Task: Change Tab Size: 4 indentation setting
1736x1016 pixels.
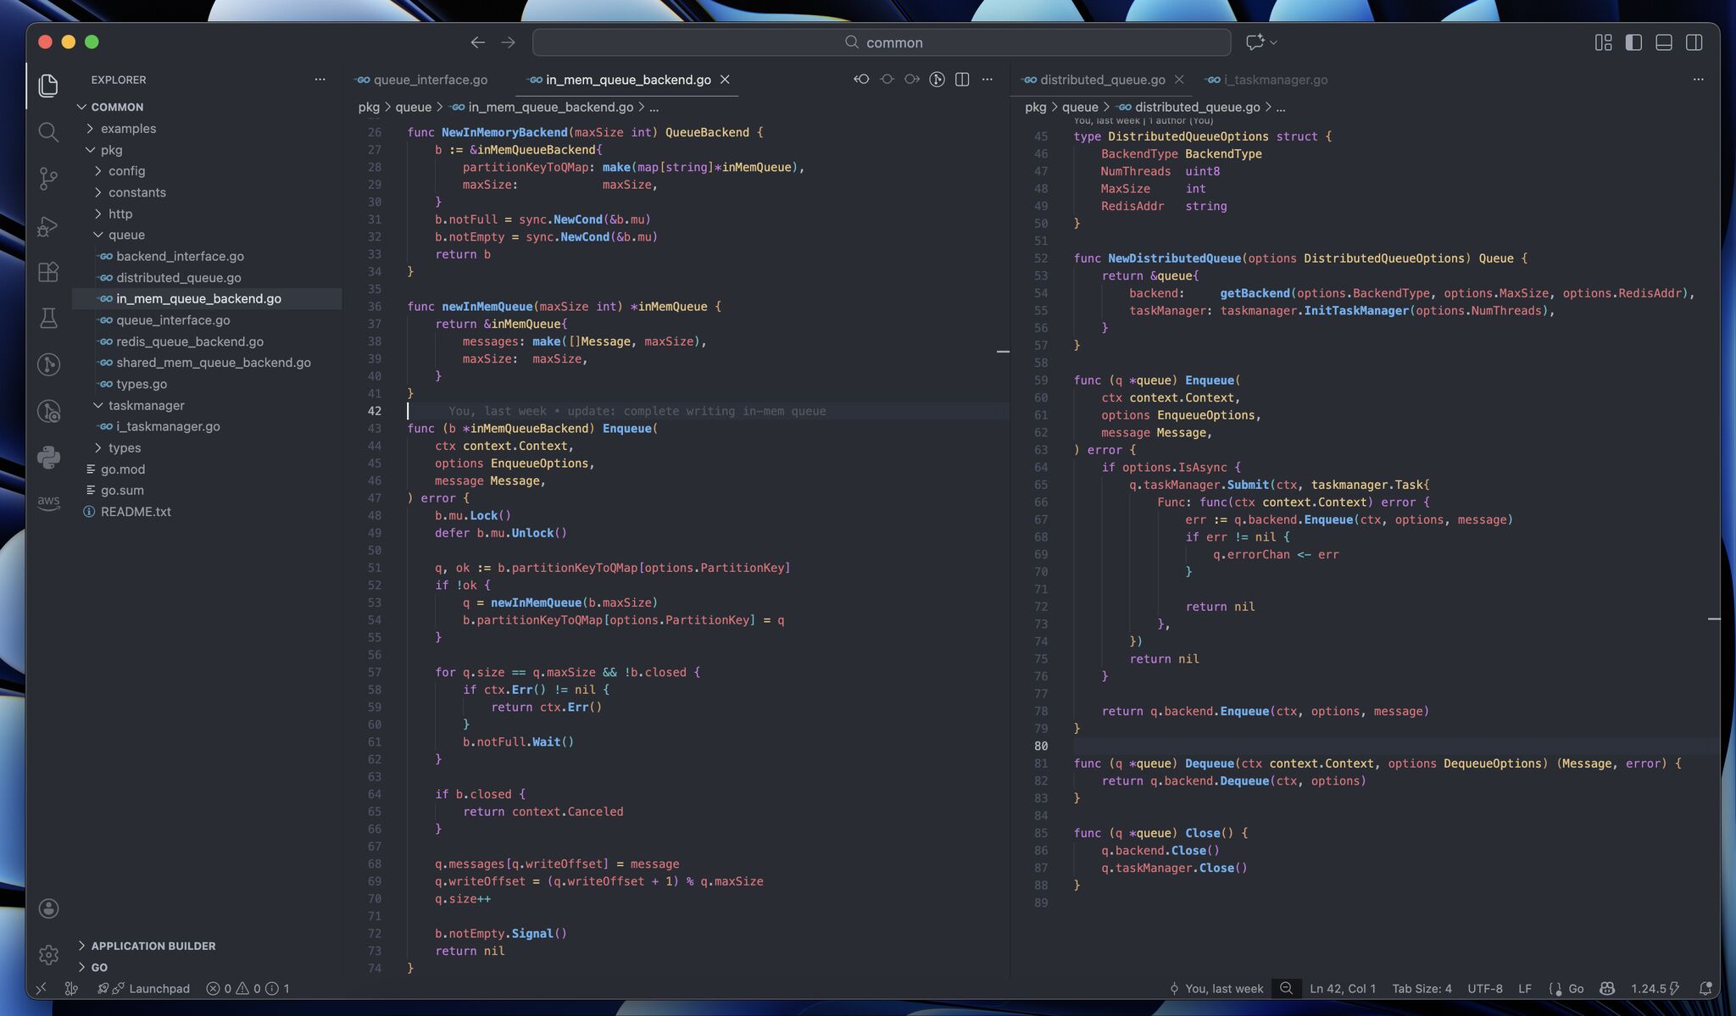Action: click(x=1422, y=989)
